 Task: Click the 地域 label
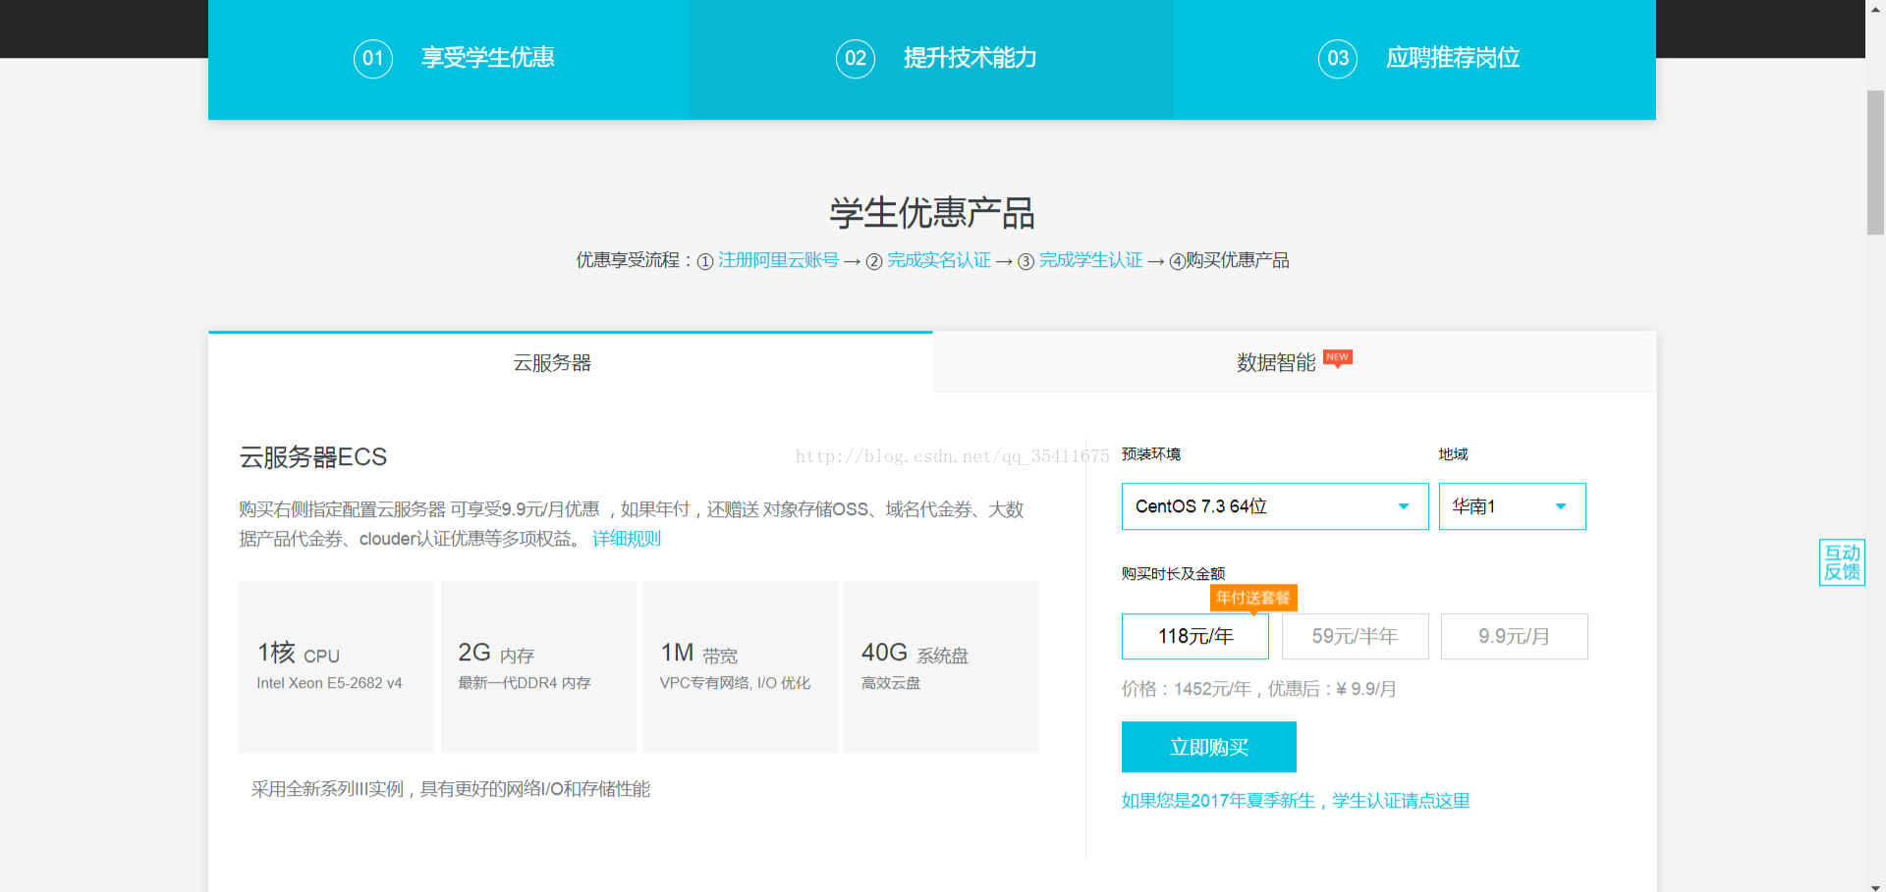click(x=1453, y=454)
